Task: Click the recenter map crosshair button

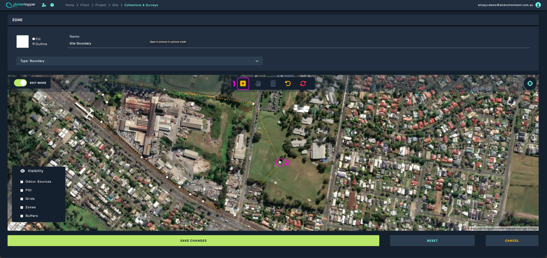Action: 530,83
